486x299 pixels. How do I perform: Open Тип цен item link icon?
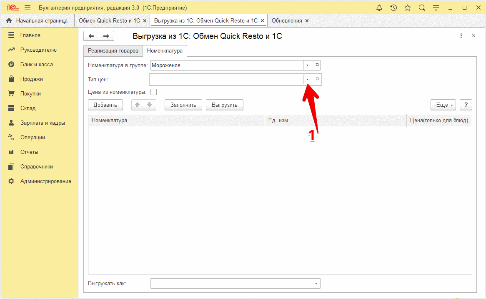316,79
